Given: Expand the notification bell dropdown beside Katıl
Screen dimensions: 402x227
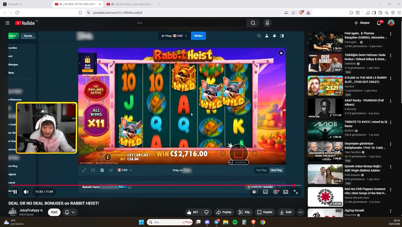Looking at the screenshot, I should (x=70, y=212).
